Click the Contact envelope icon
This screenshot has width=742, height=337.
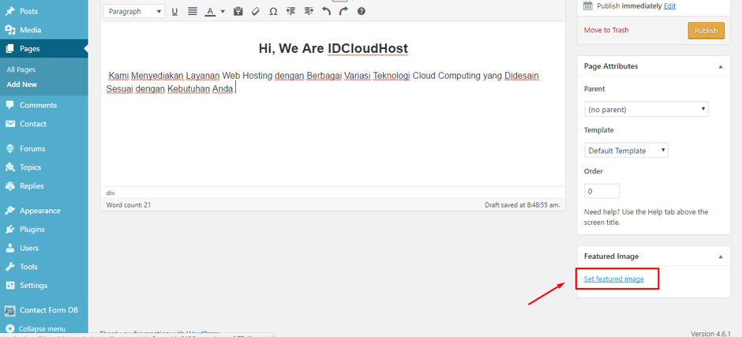(x=10, y=124)
